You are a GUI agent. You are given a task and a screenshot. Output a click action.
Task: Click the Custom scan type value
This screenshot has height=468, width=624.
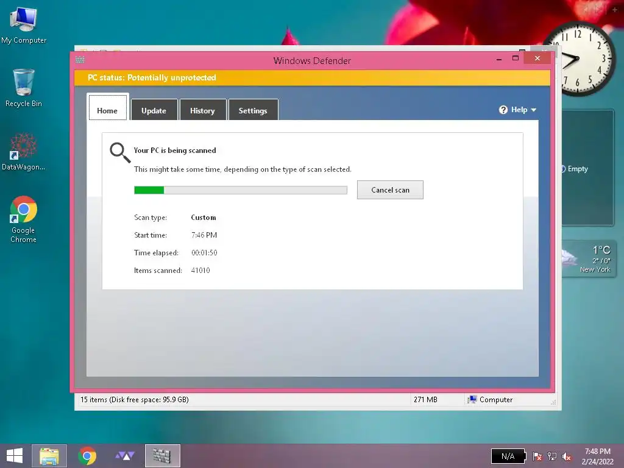tap(204, 218)
